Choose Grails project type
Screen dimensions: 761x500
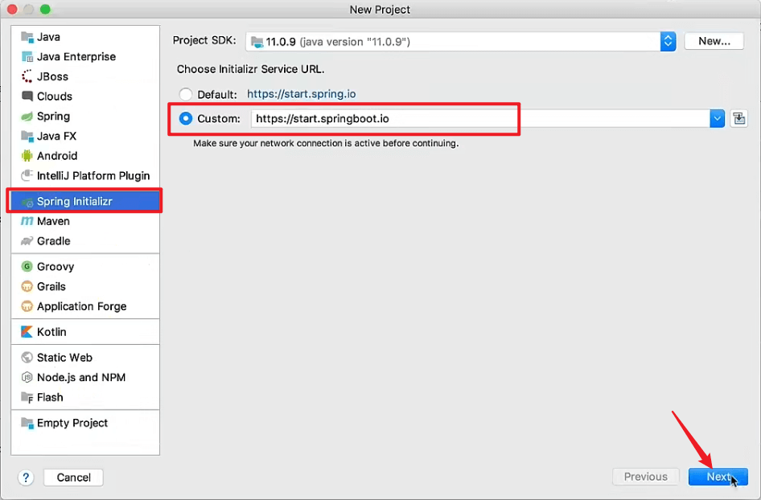85,286
